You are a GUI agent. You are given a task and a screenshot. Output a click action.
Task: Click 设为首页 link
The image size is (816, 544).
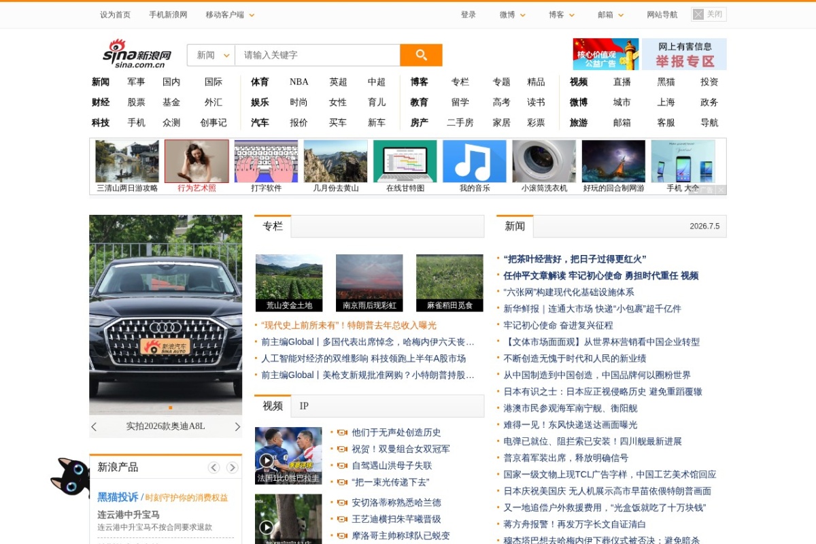(115, 14)
